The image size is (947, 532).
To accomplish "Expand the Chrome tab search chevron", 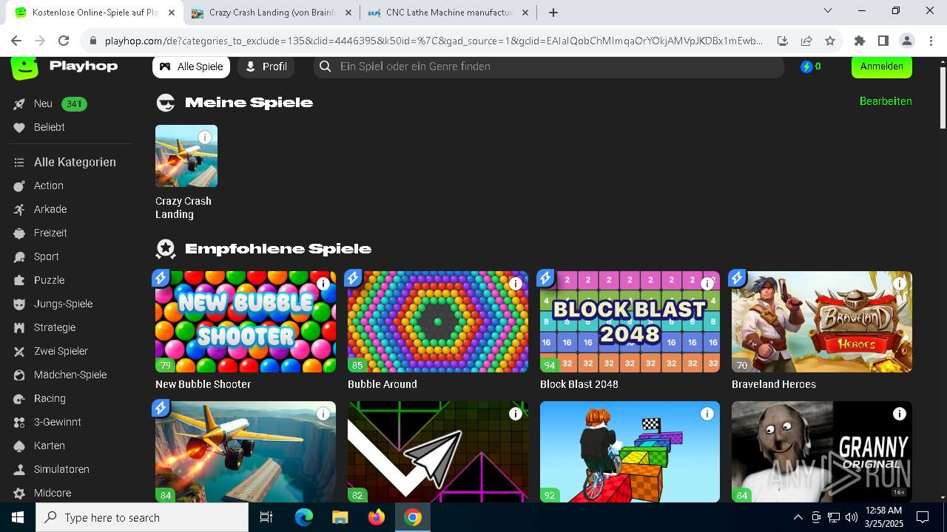I will (828, 11).
